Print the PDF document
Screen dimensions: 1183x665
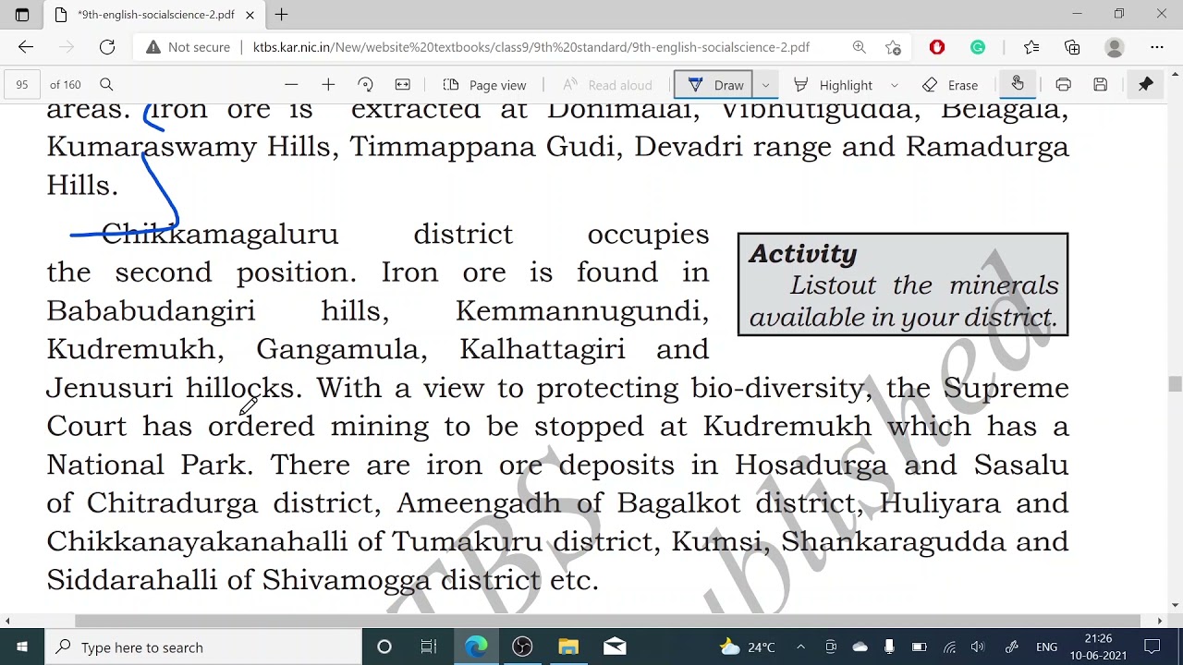(x=1063, y=85)
